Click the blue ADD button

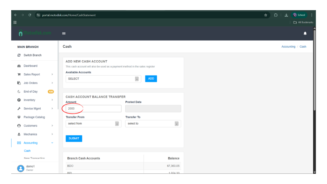pyautogui.click(x=151, y=79)
